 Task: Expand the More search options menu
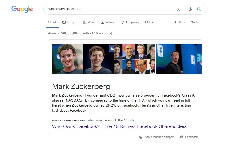149,23
